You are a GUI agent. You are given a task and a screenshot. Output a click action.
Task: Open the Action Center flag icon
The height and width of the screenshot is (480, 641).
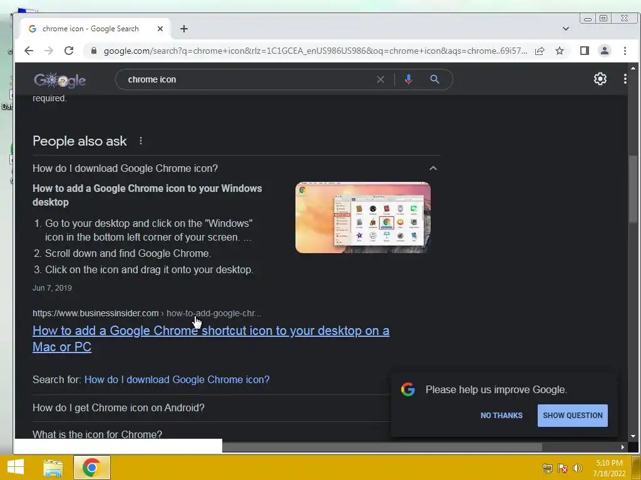click(563, 468)
